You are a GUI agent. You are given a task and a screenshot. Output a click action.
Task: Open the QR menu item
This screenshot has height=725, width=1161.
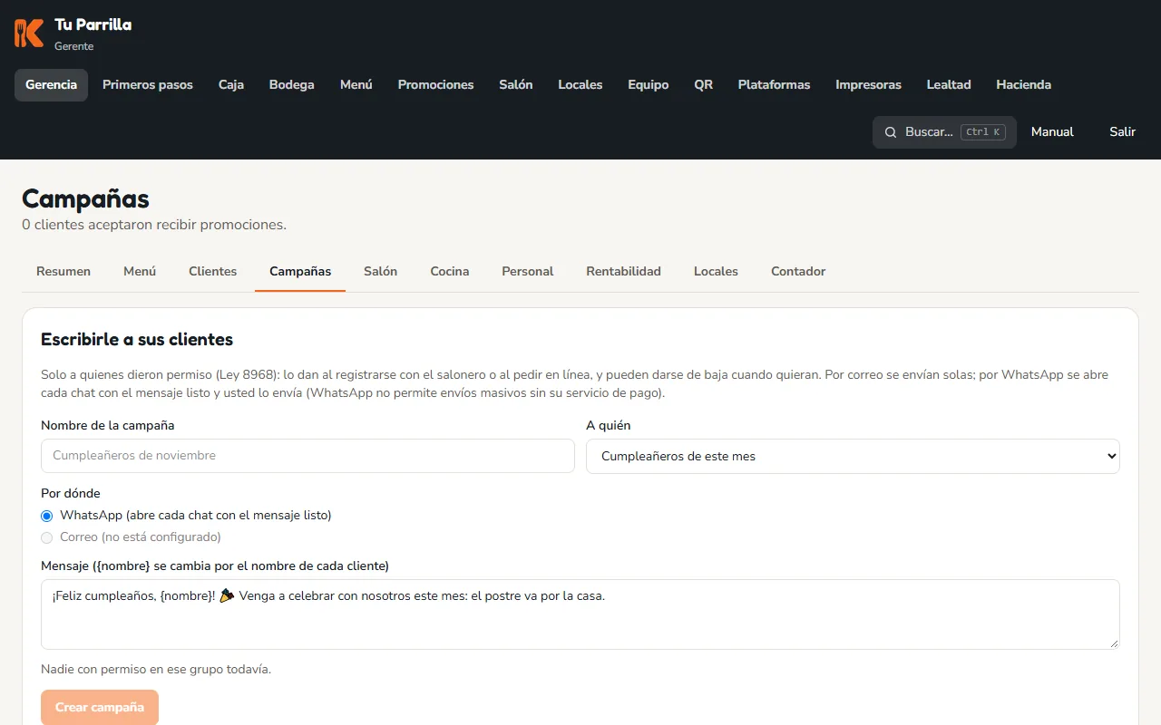pos(703,85)
